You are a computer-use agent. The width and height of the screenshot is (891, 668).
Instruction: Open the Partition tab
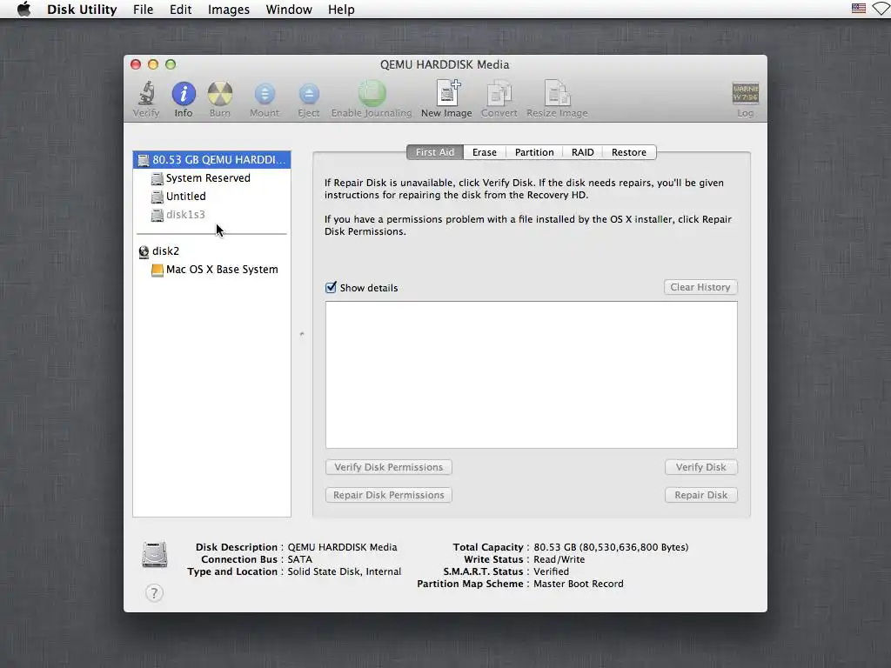pos(534,152)
